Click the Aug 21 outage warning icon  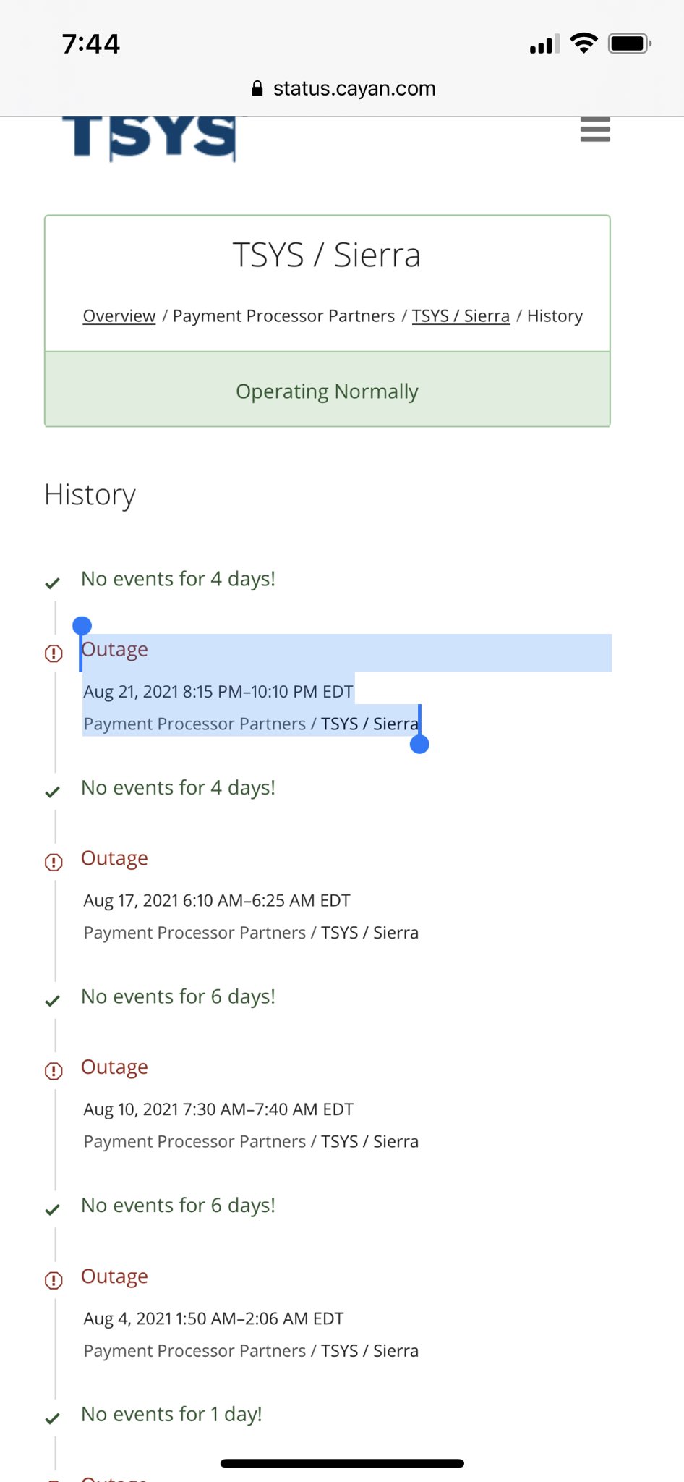pyautogui.click(x=54, y=653)
